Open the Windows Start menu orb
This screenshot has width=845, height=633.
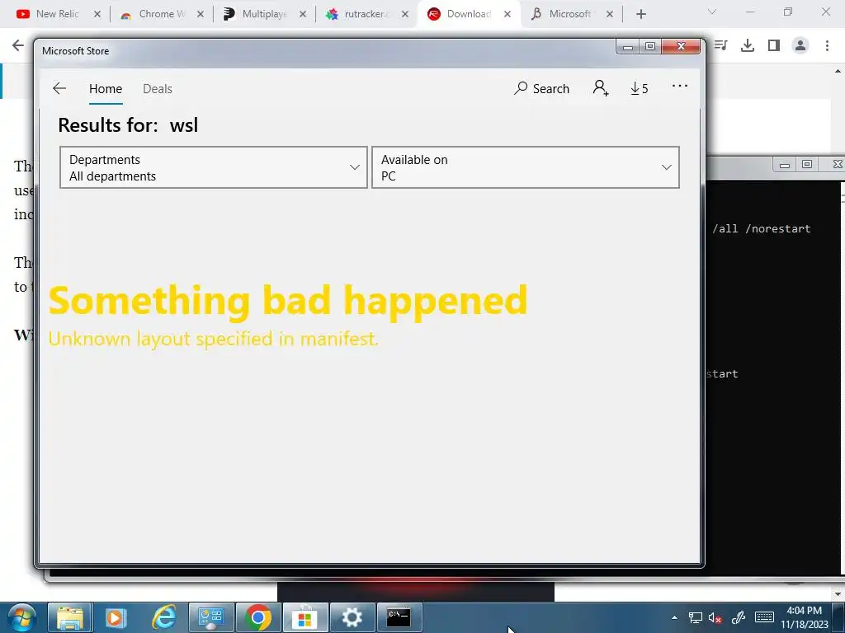point(21,618)
